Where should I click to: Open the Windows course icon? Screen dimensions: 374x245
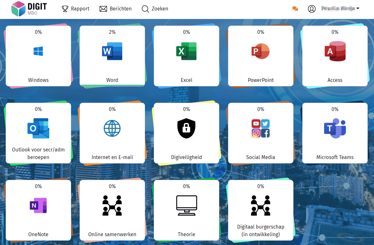point(38,51)
